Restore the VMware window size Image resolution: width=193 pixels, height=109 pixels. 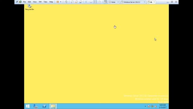pyautogui.click(x=172, y=2)
